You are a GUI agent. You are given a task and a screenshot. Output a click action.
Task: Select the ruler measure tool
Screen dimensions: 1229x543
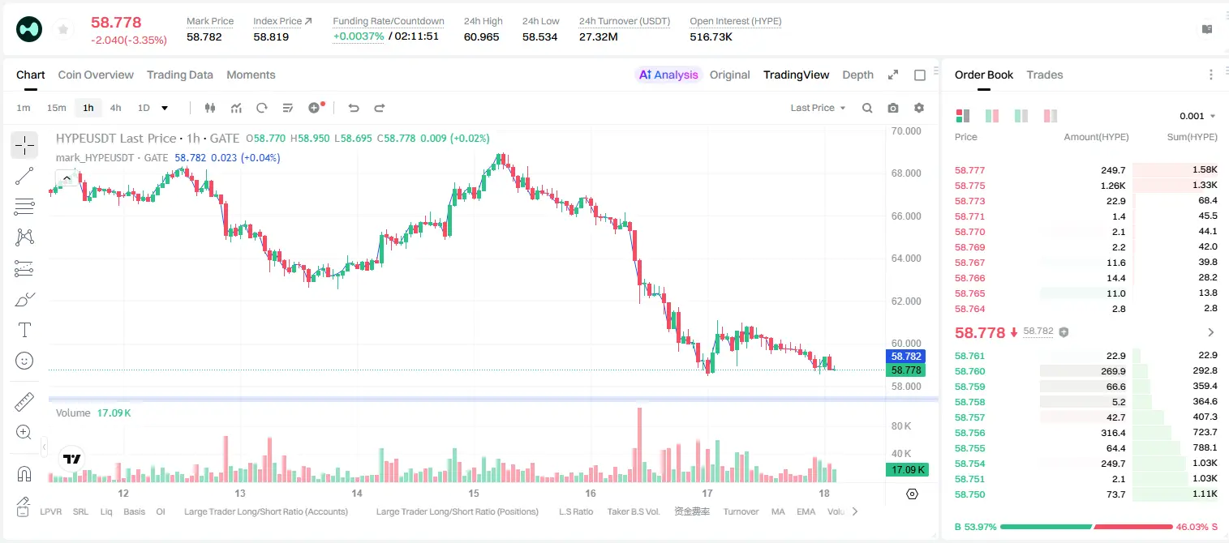tap(24, 401)
